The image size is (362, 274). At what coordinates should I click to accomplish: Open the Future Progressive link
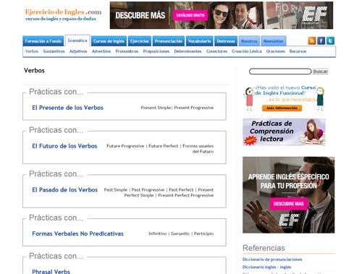point(125,146)
